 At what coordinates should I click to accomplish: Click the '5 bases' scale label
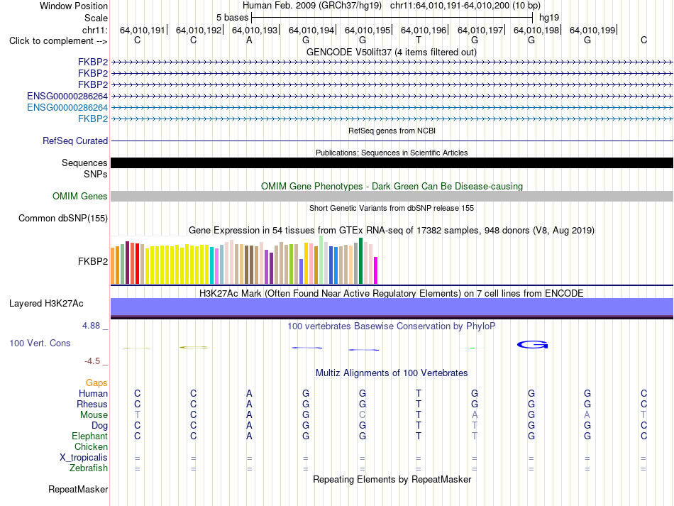click(232, 18)
